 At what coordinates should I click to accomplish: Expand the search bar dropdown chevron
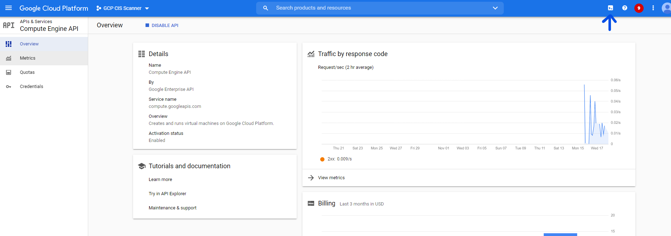pos(495,8)
